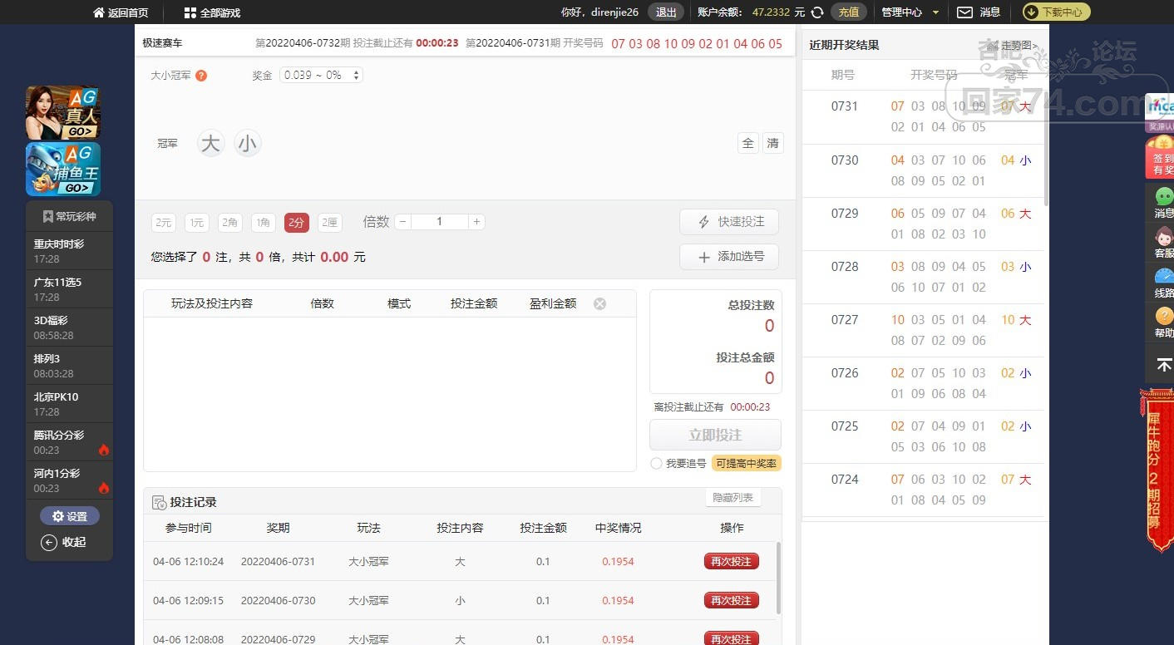Viewport: 1174px width, 645px height.
Task: Select 小 for 冠军
Action: pyautogui.click(x=247, y=144)
